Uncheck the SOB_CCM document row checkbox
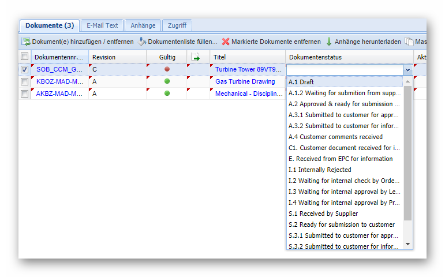The height and width of the screenshot is (277, 445). (x=24, y=69)
